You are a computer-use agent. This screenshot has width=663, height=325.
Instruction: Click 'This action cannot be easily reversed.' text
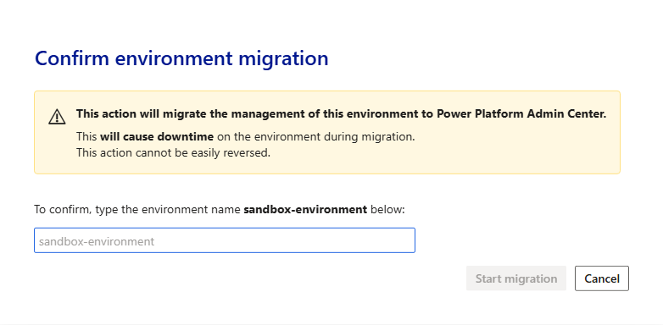click(x=173, y=153)
